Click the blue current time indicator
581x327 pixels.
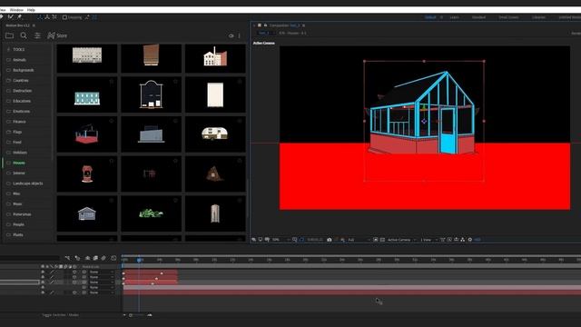click(139, 260)
